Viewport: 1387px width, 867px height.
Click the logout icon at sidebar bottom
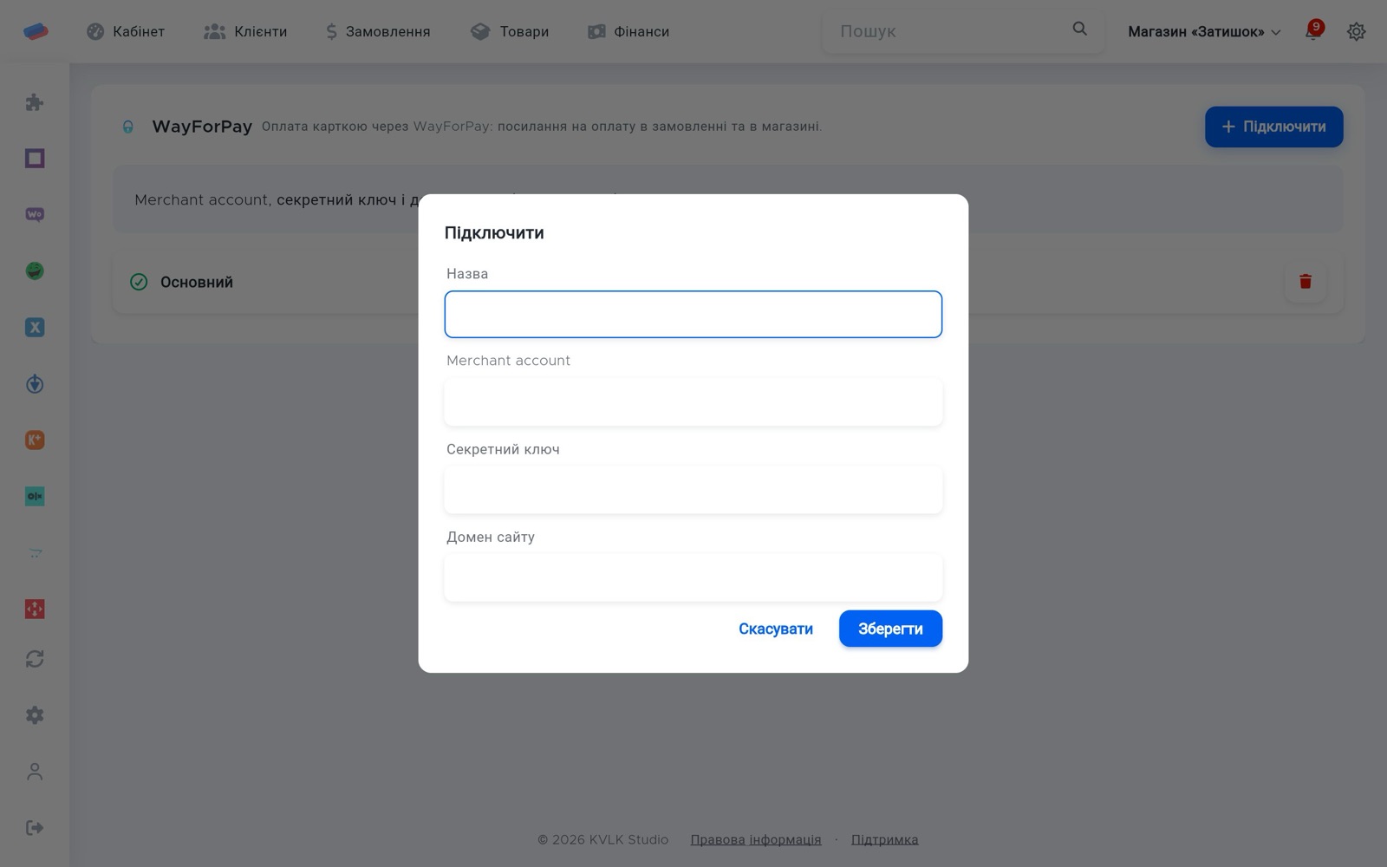[x=35, y=828]
